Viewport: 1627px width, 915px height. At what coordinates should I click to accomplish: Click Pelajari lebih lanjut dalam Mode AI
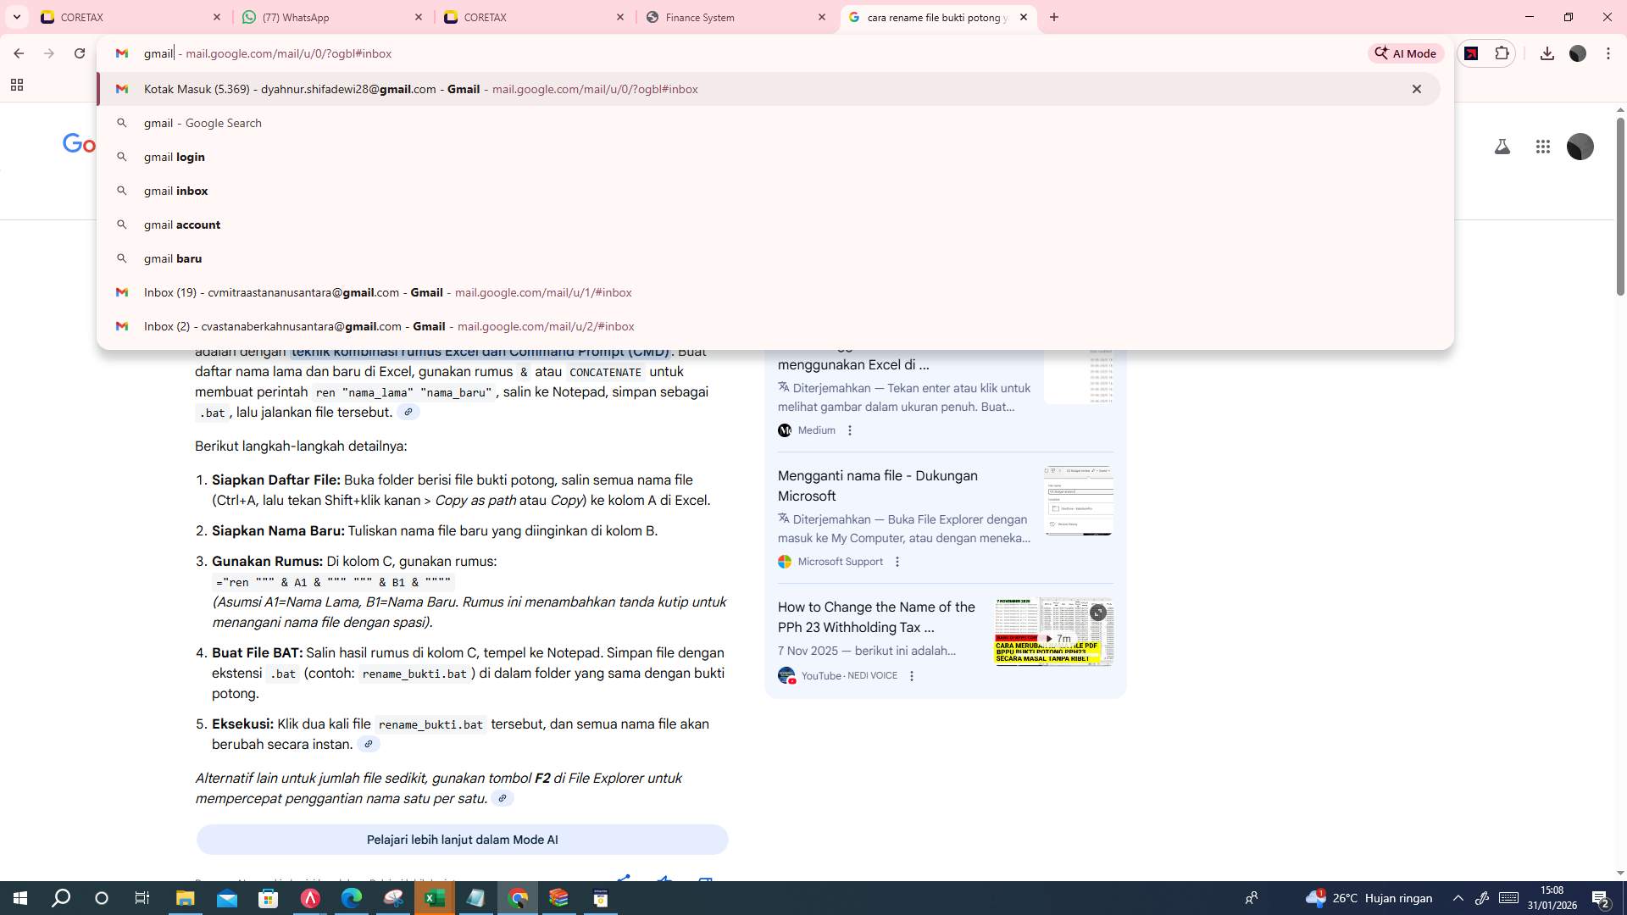coord(462,839)
